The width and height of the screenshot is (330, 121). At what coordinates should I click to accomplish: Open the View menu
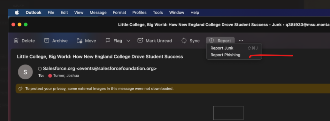79,13
